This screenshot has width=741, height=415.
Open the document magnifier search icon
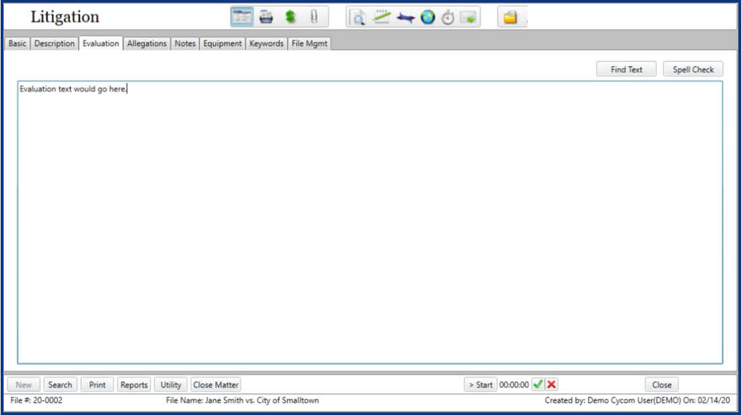[x=358, y=18]
